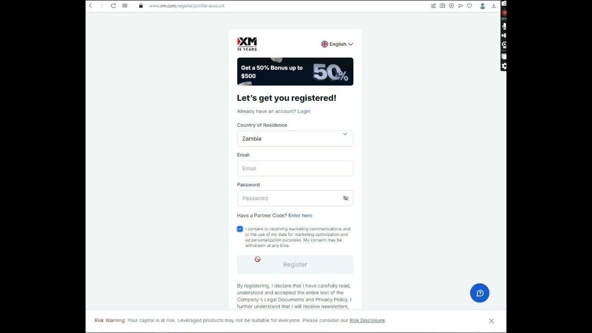Click the edit page icon in the toolbar
The width and height of the screenshot is (592, 333).
click(433, 6)
